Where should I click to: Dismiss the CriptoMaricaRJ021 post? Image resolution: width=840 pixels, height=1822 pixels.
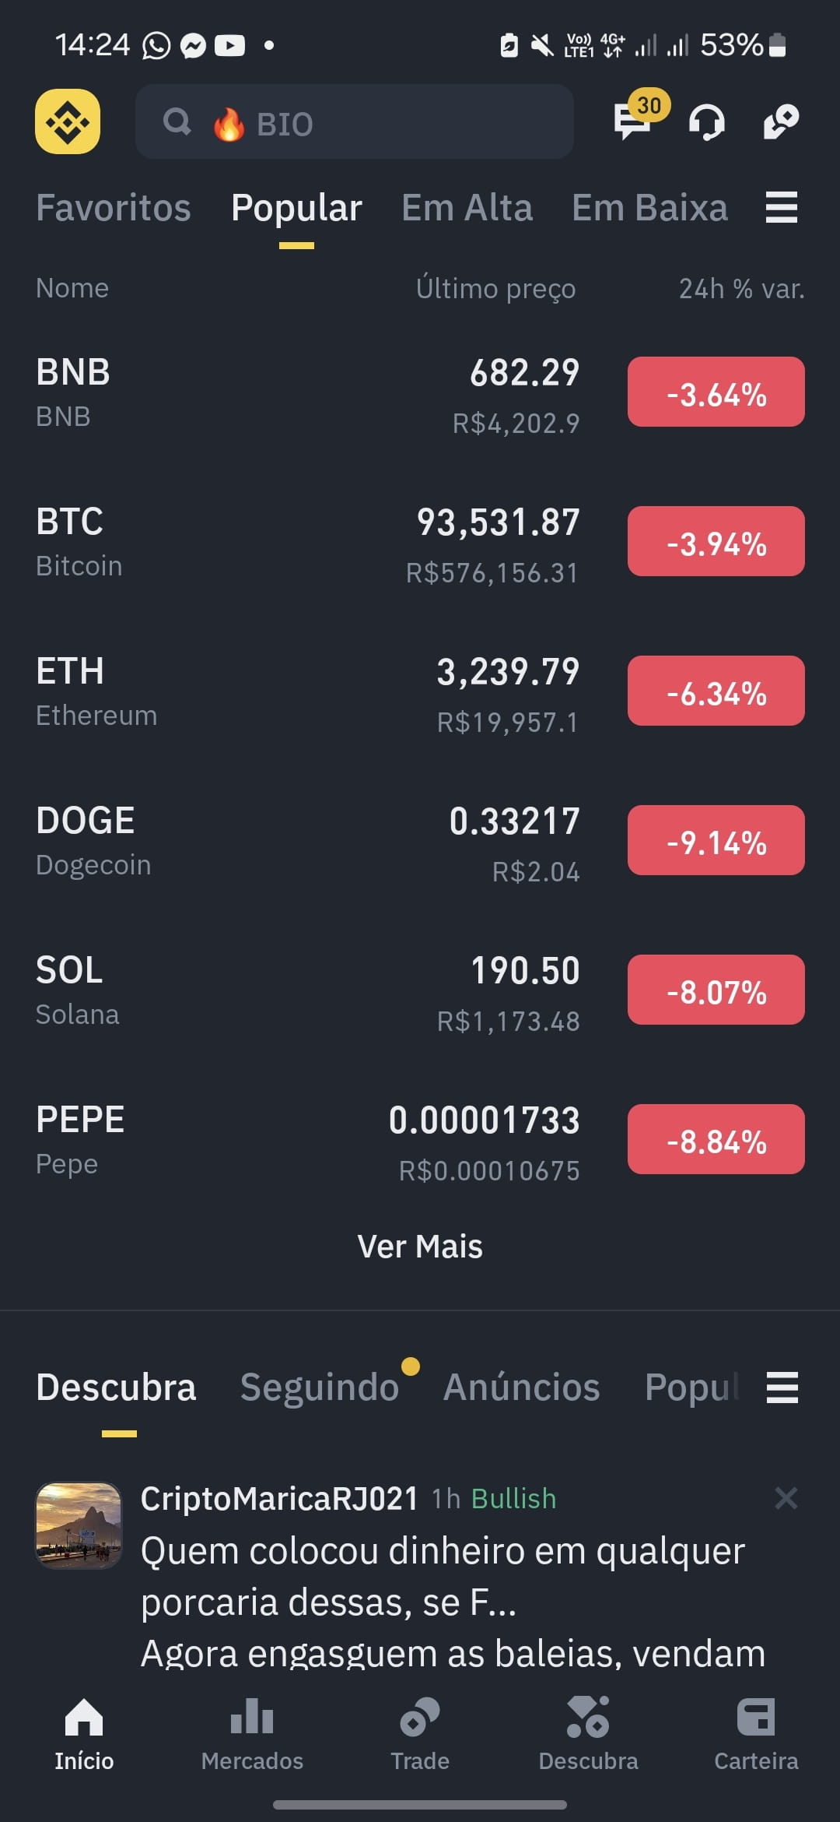786,1498
